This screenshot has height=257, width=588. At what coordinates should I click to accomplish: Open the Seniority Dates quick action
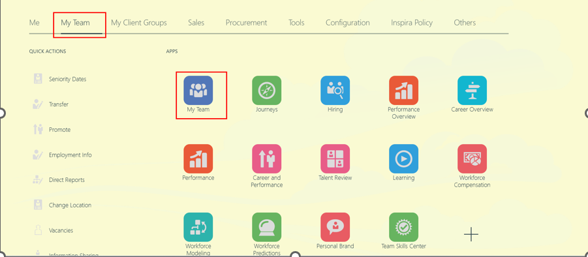[59, 79]
